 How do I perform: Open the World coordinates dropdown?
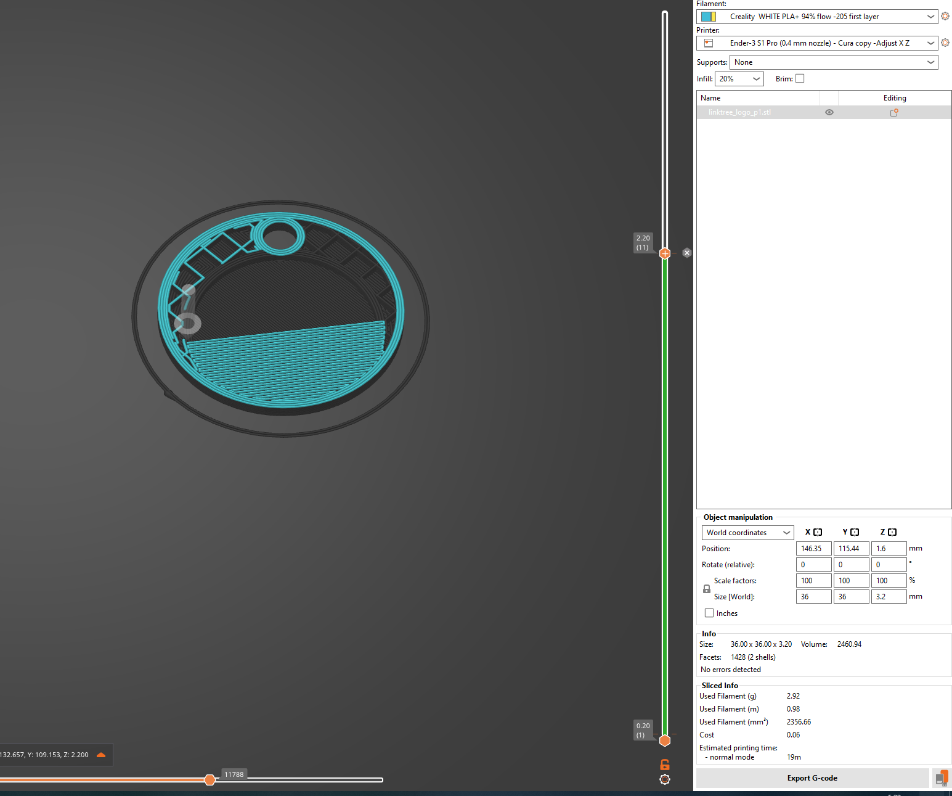point(748,533)
